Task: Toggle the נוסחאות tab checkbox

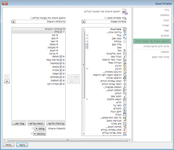Action: (61, 63)
